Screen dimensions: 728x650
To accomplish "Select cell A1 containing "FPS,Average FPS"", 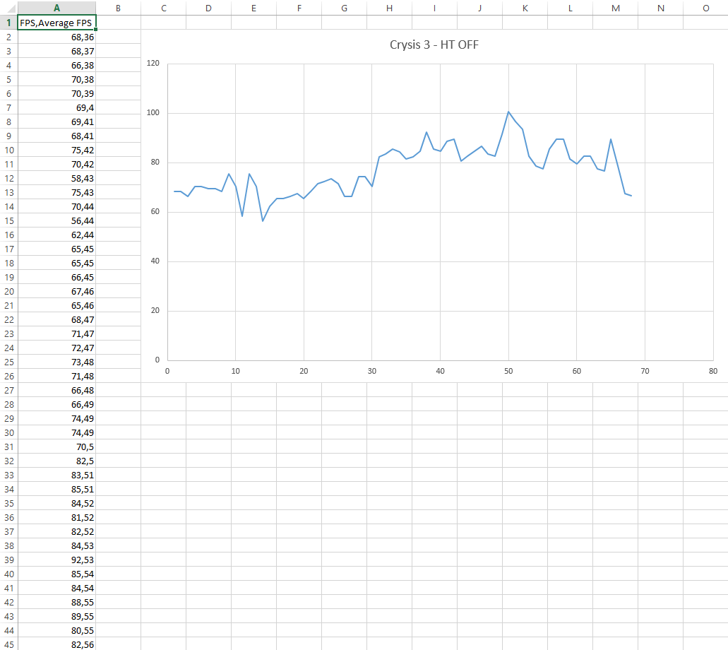I will [57, 23].
